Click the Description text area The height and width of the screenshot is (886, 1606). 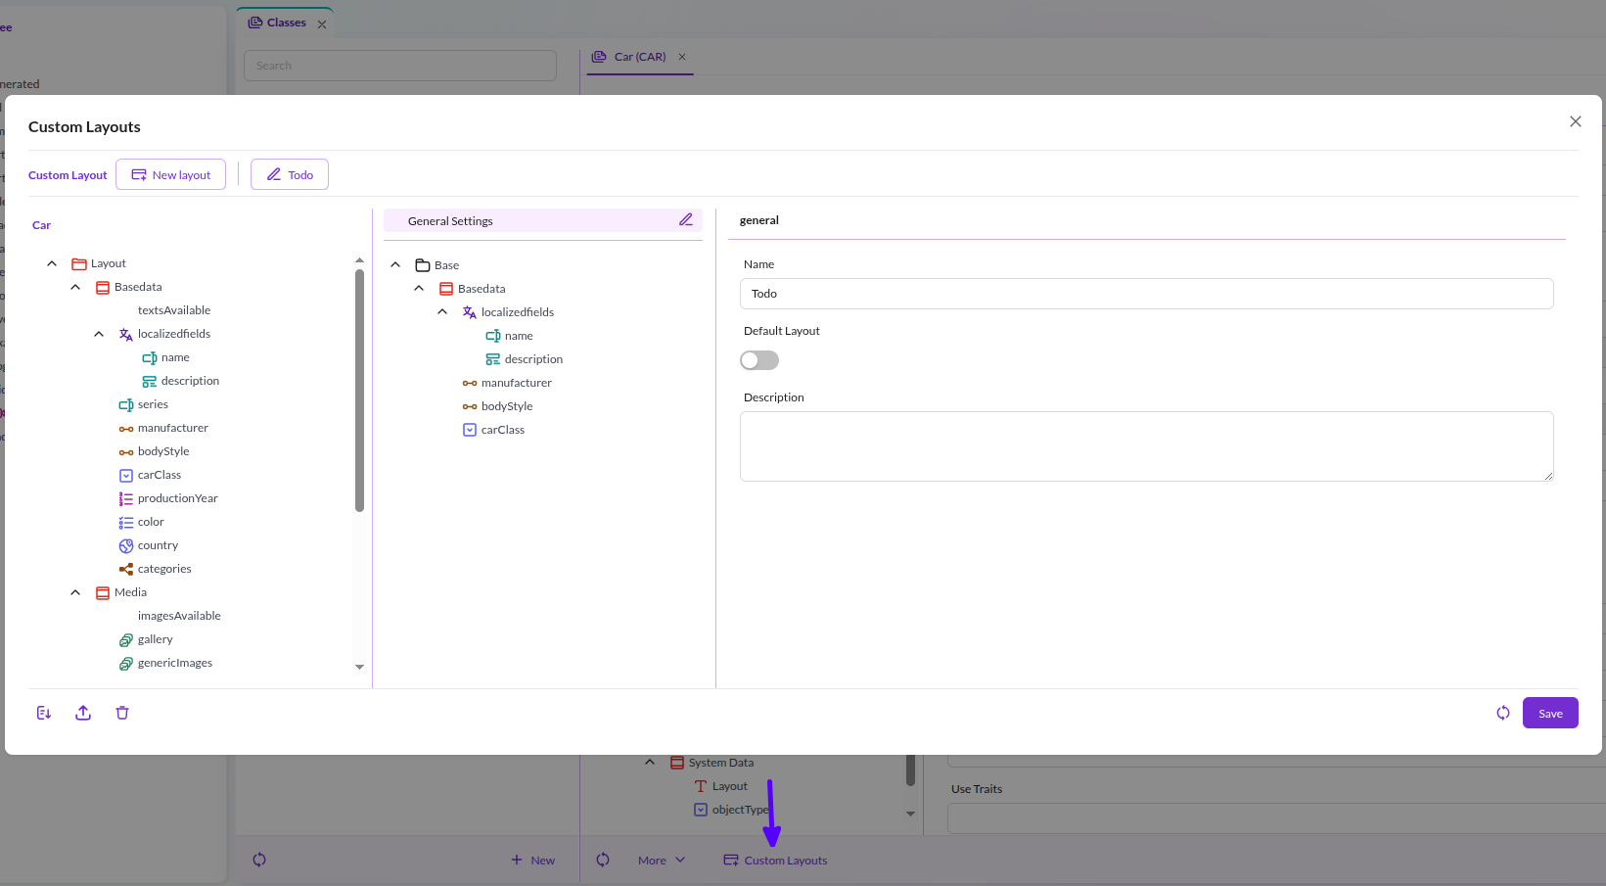tap(1147, 446)
